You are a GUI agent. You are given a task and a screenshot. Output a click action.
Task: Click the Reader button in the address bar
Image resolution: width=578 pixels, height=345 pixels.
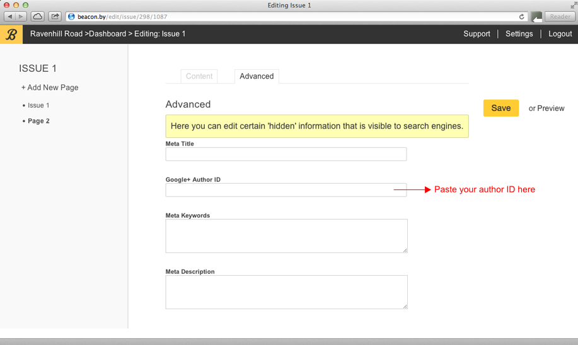[x=560, y=16]
